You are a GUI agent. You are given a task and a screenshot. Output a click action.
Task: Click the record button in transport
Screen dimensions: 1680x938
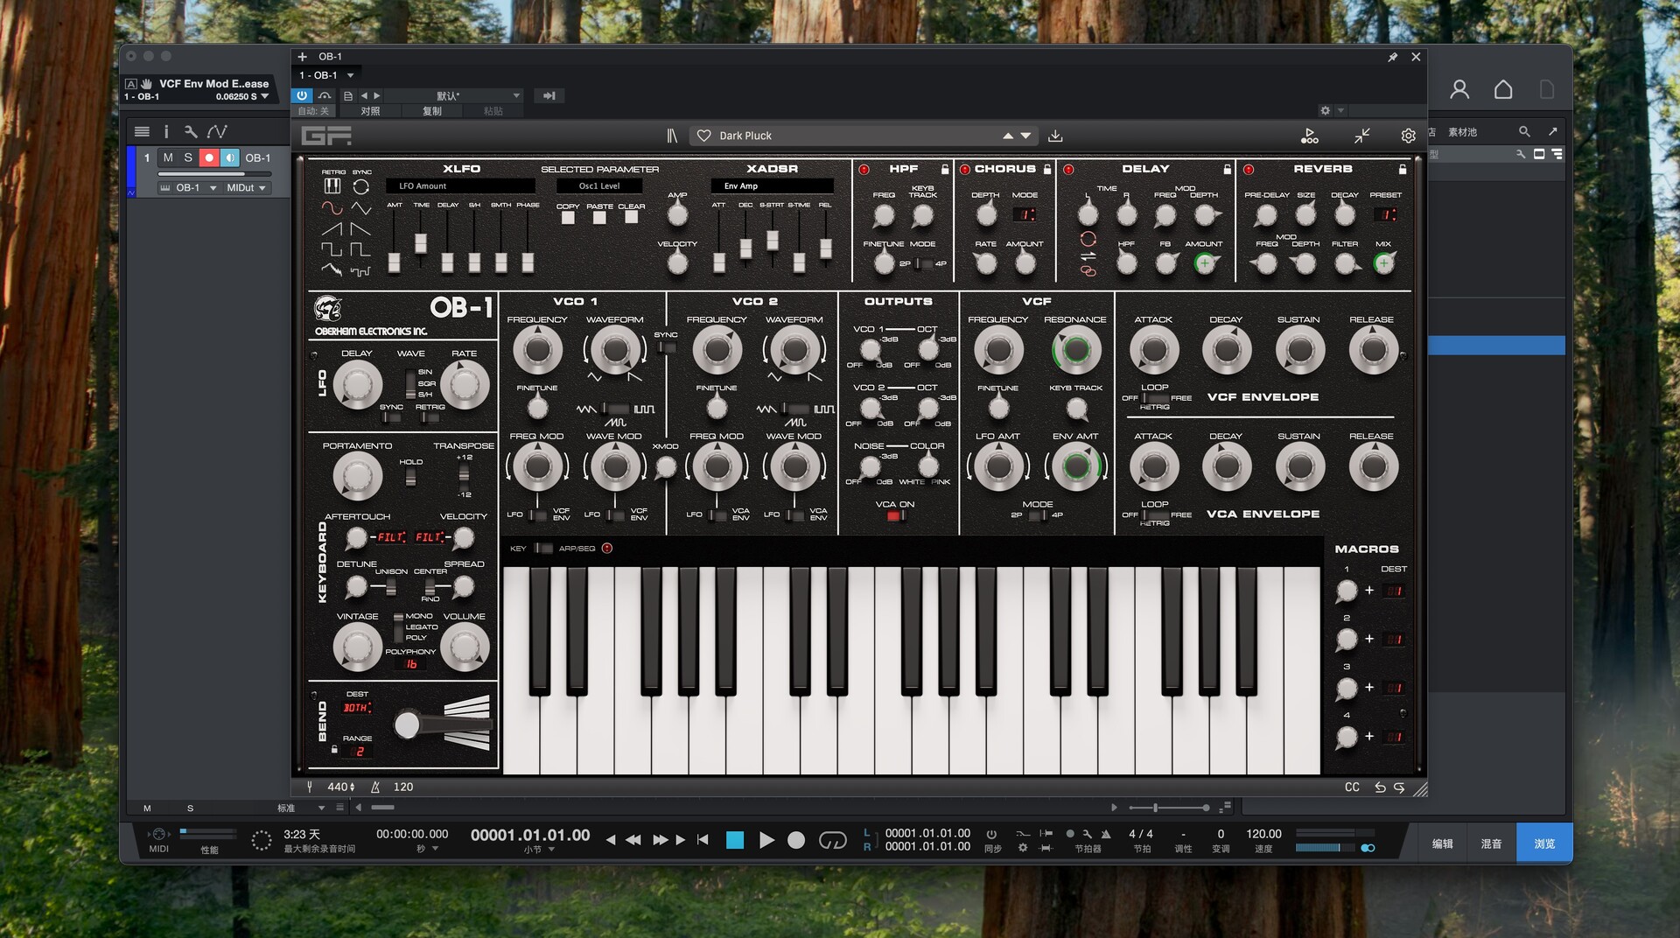coord(796,840)
